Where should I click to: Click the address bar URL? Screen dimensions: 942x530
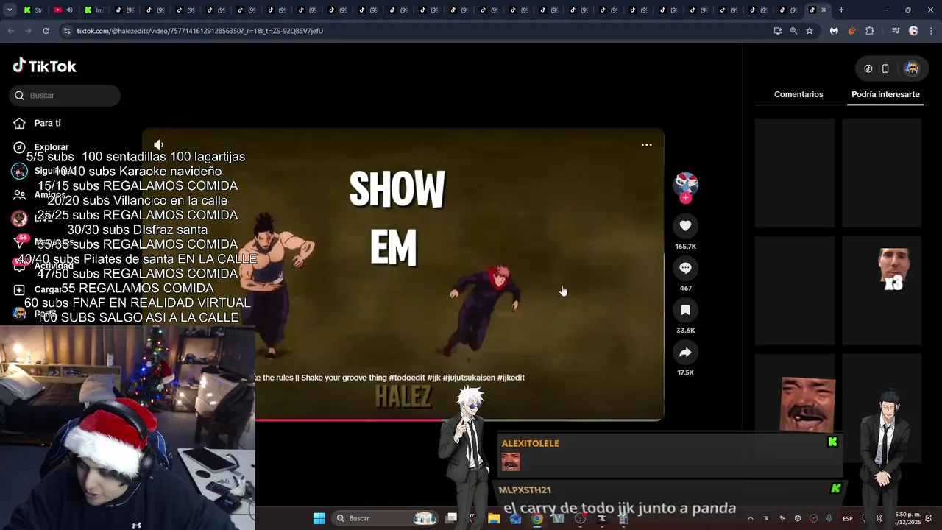(x=200, y=31)
